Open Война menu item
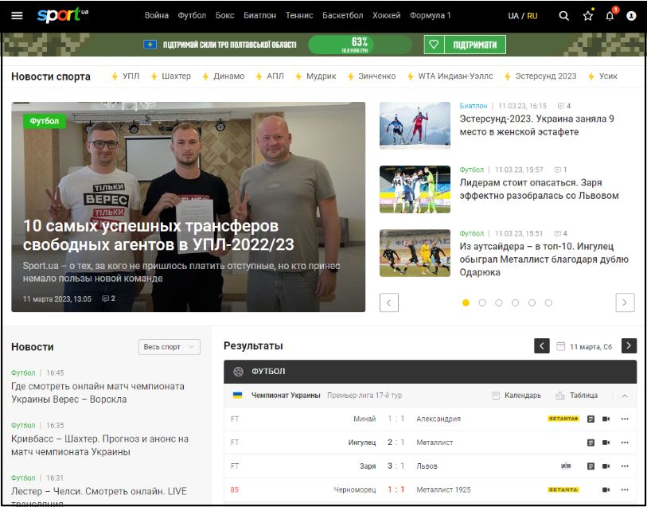 coord(157,16)
